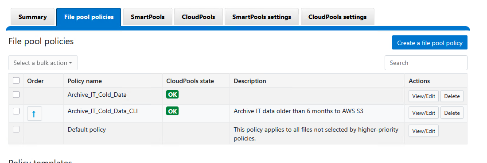Open the SmartPools settings tab
The image size is (487, 163).
tap(261, 17)
